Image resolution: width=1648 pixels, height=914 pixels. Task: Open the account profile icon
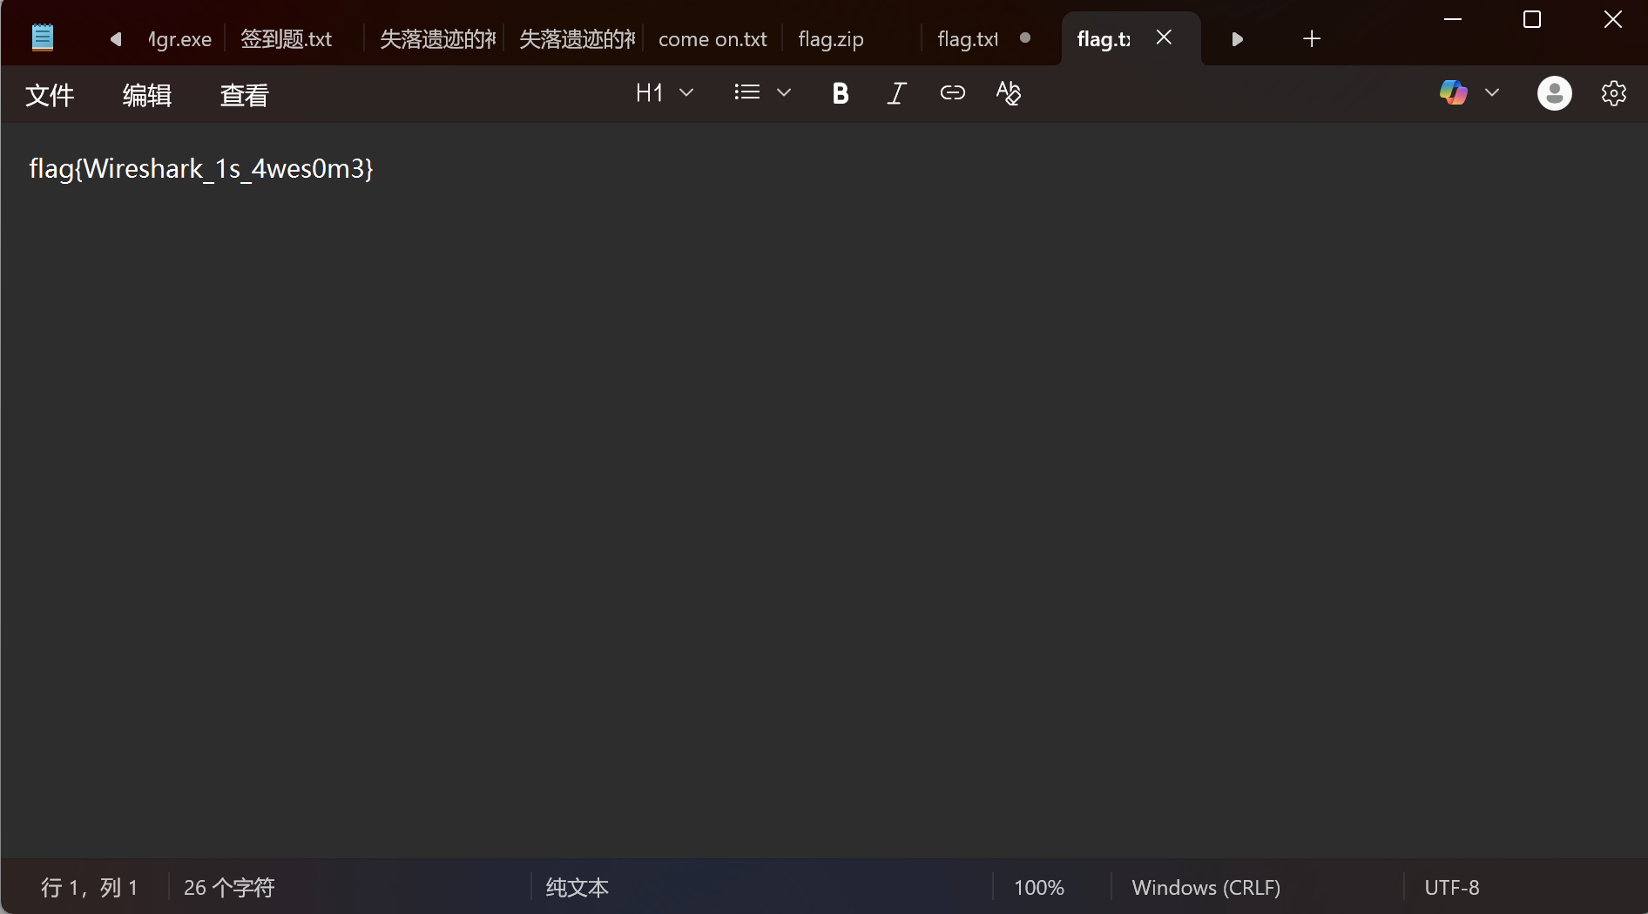(x=1554, y=93)
